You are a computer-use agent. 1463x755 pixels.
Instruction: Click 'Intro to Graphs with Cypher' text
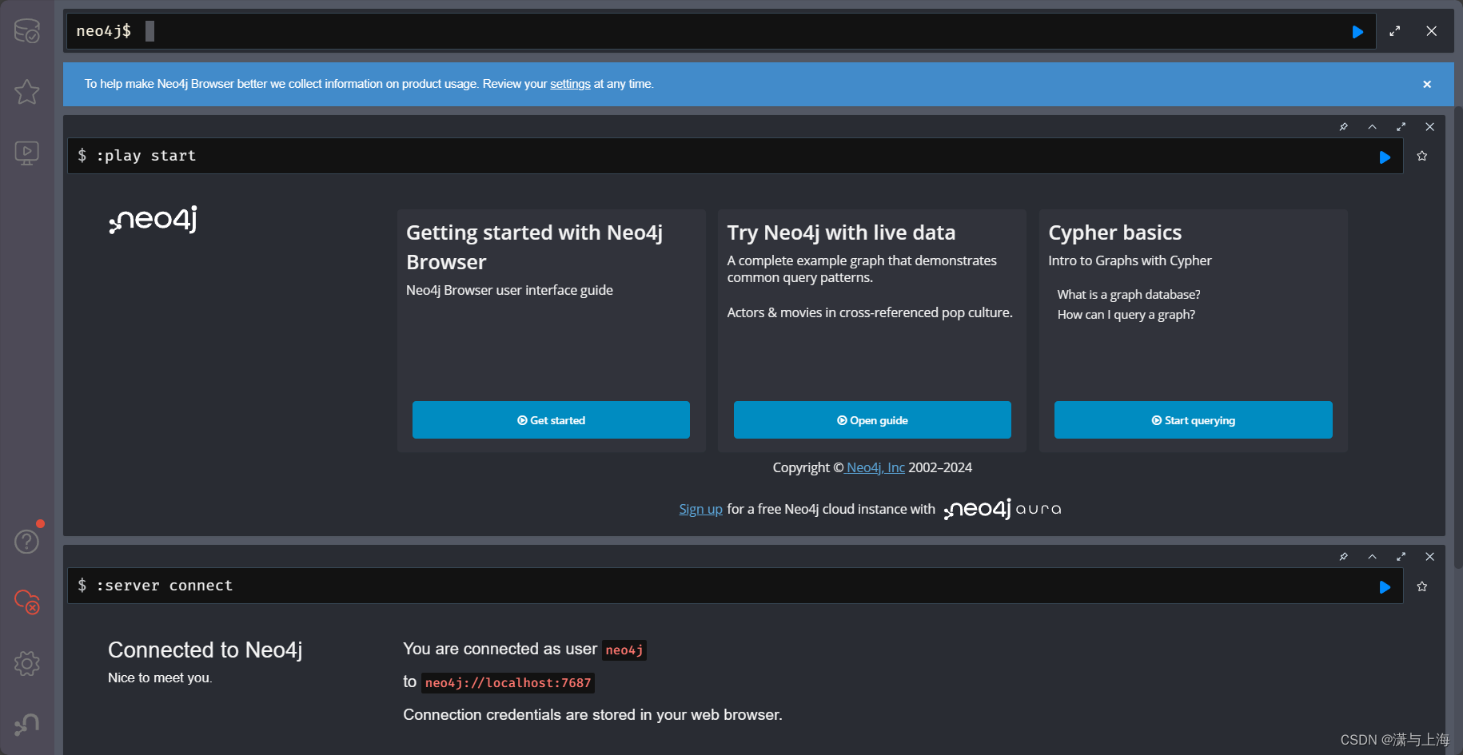(1130, 260)
